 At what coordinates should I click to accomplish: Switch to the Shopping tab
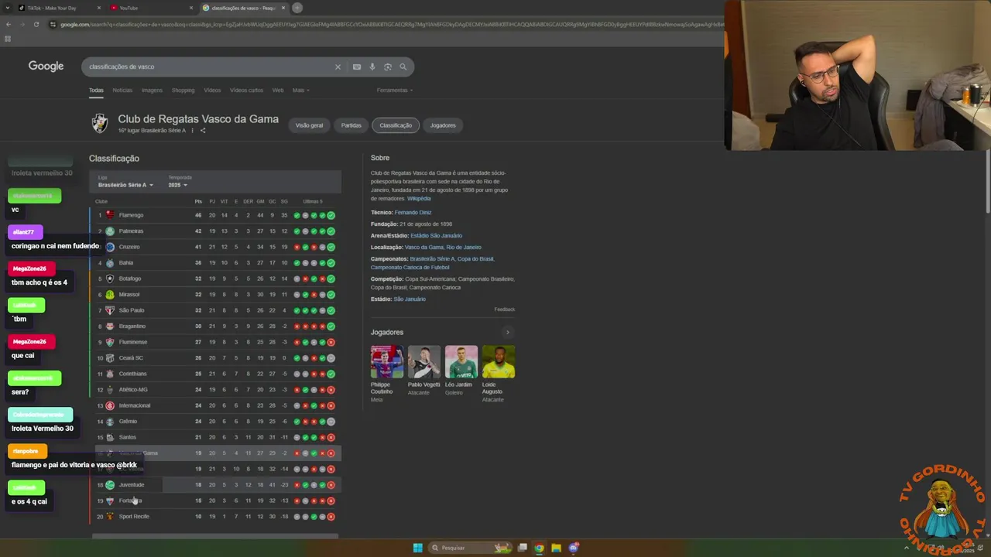coord(183,91)
